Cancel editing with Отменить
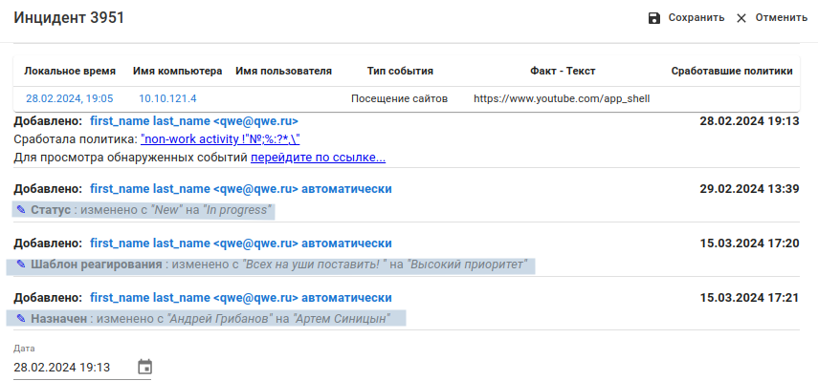 pos(782,18)
